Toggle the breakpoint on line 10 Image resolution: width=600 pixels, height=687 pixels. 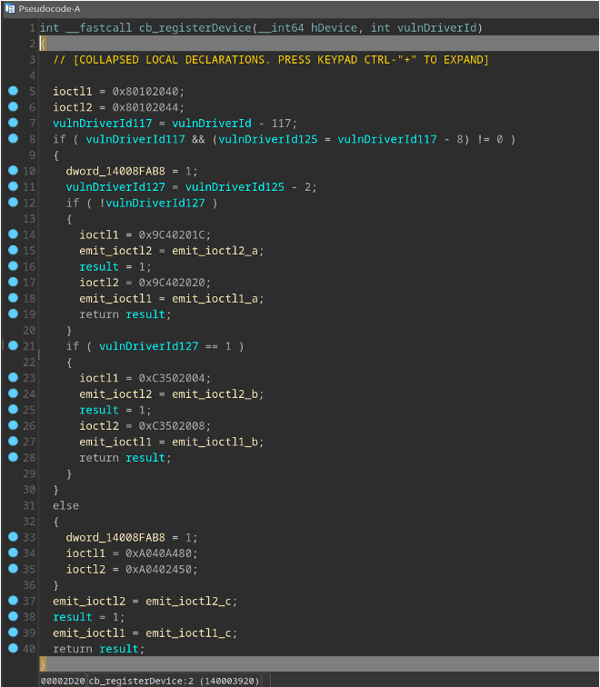coord(13,171)
